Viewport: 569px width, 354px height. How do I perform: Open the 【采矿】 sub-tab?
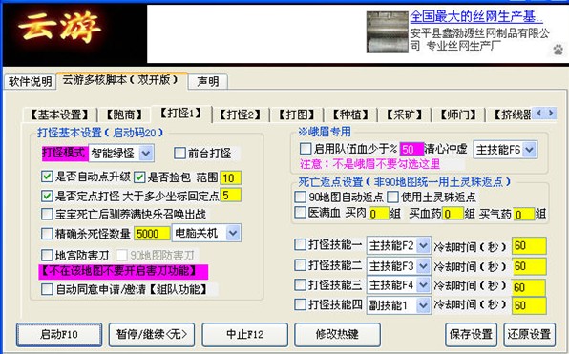coord(404,115)
